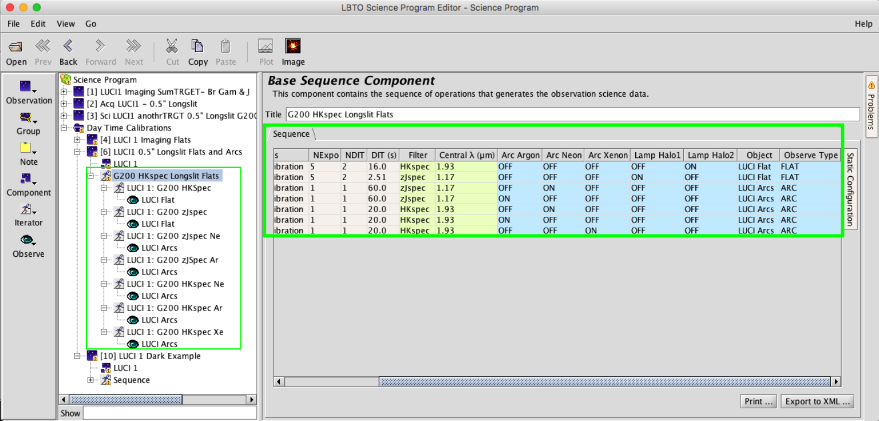Click the Cut scissors icon
879x421 pixels.
click(172, 46)
